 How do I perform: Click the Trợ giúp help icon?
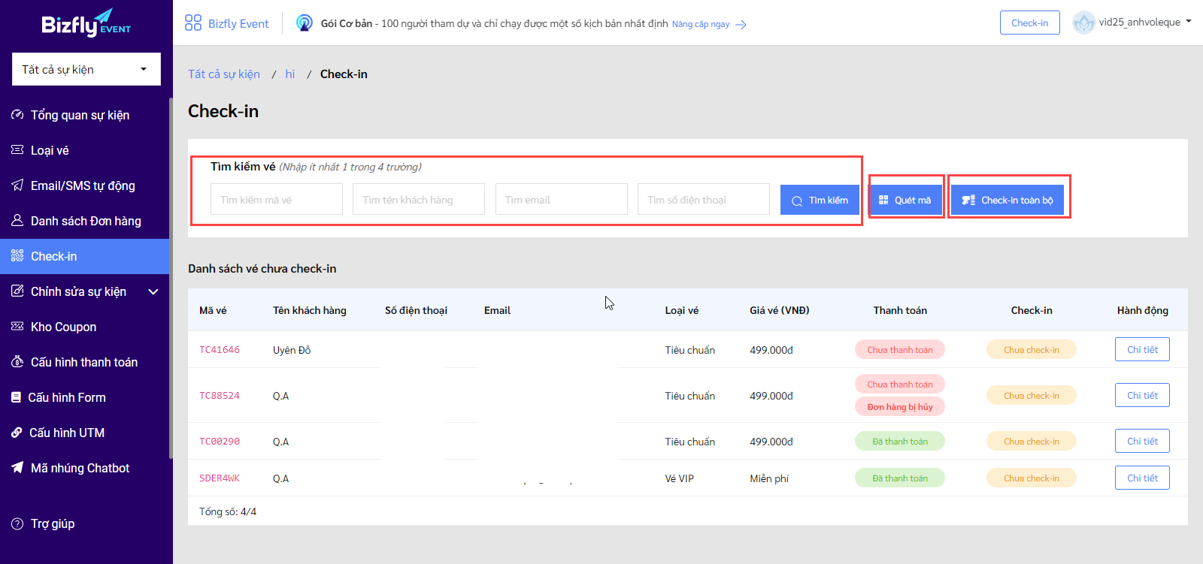click(17, 523)
